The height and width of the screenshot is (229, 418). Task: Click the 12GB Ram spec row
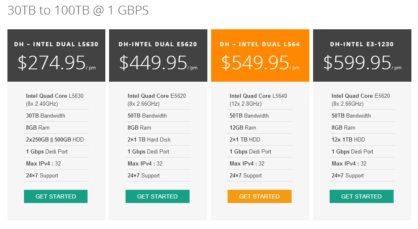(x=243, y=128)
